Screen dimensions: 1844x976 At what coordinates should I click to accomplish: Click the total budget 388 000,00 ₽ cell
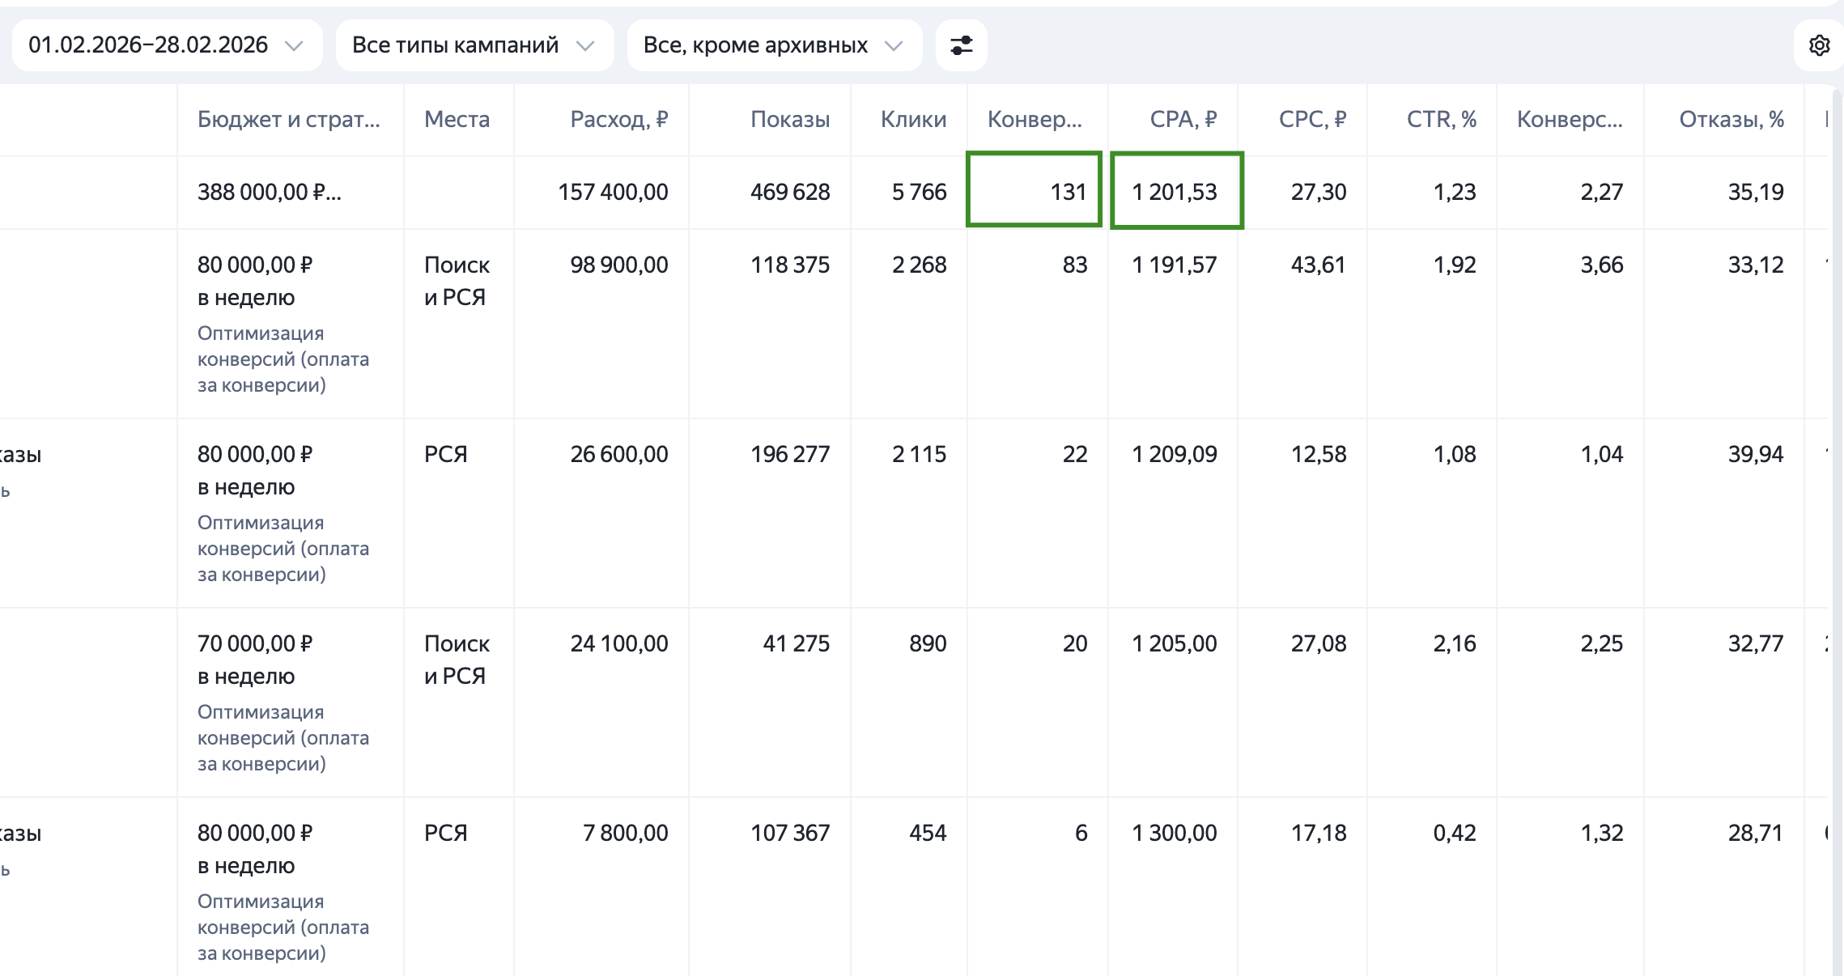coord(269,193)
